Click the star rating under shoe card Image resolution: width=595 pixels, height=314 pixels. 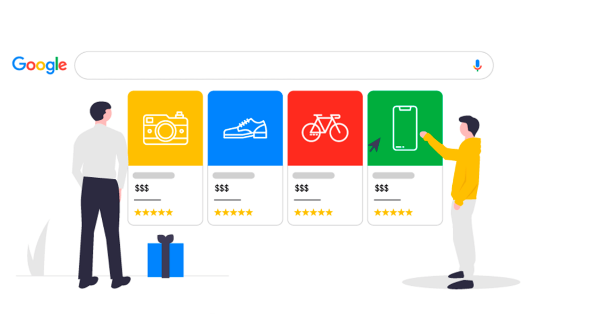(x=233, y=212)
